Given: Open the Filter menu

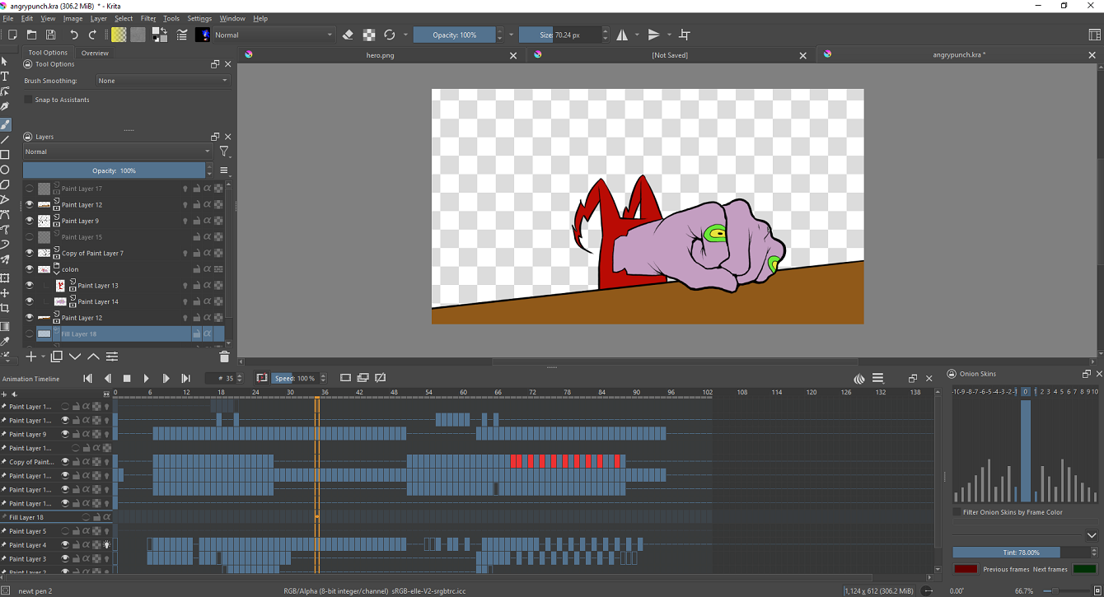Looking at the screenshot, I should click(148, 18).
